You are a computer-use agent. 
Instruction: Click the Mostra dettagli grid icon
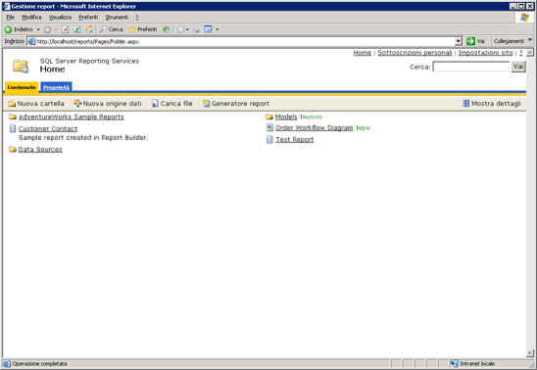pos(466,104)
